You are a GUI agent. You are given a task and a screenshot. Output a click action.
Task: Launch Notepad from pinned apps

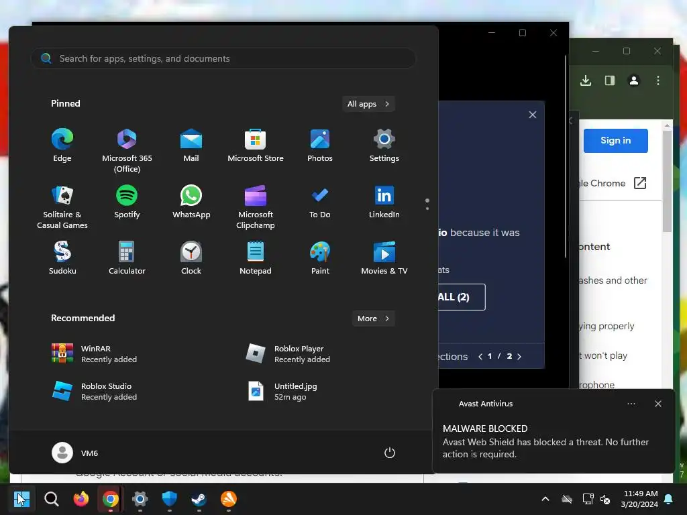pos(256,258)
